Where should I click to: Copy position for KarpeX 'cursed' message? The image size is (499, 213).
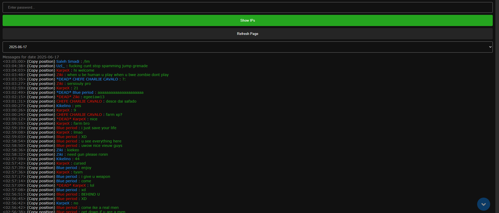(41, 164)
